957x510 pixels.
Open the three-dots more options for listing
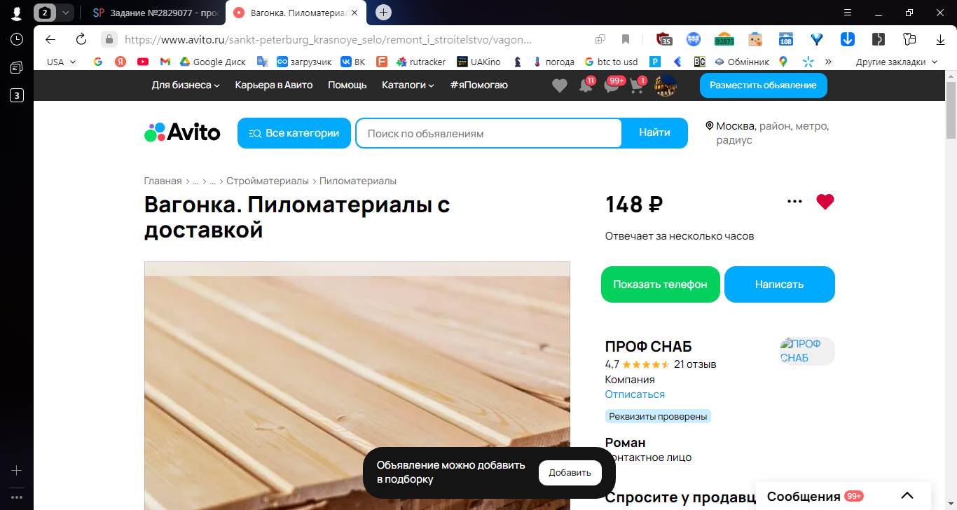click(x=794, y=202)
